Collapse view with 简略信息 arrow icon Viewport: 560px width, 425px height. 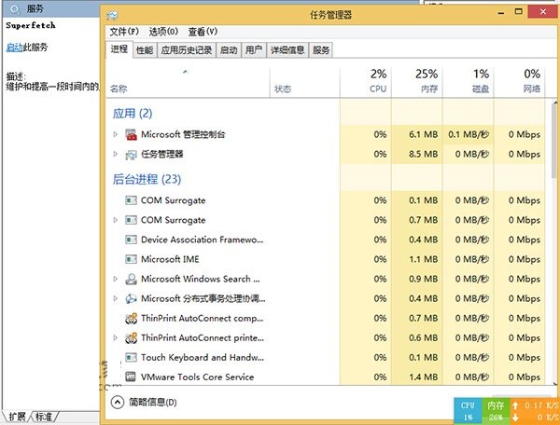(118, 403)
